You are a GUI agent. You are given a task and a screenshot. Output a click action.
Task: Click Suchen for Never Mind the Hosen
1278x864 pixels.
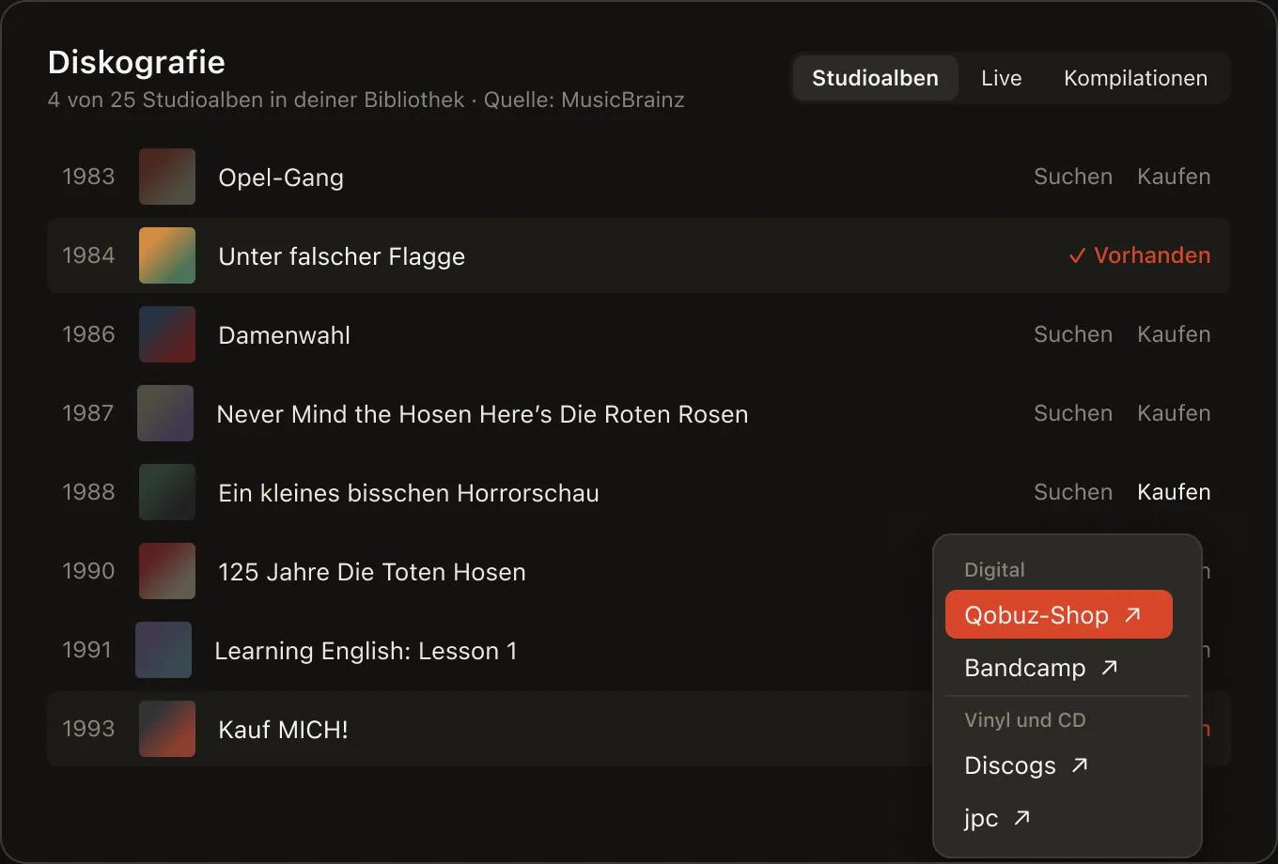click(x=1073, y=413)
